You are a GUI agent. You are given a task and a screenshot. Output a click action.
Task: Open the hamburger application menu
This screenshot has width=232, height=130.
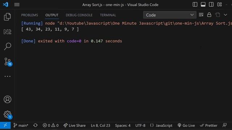[x=17, y=5]
